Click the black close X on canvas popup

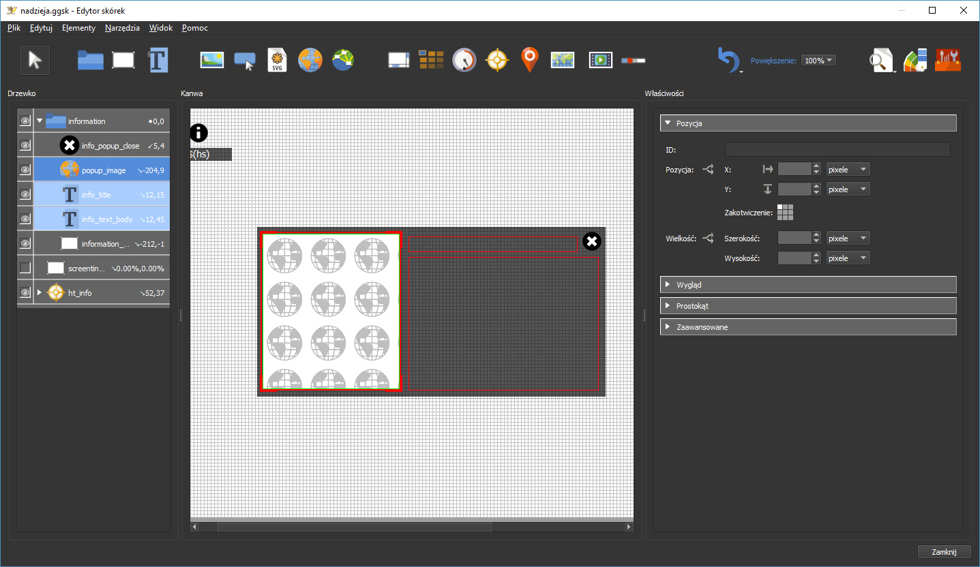(x=592, y=241)
